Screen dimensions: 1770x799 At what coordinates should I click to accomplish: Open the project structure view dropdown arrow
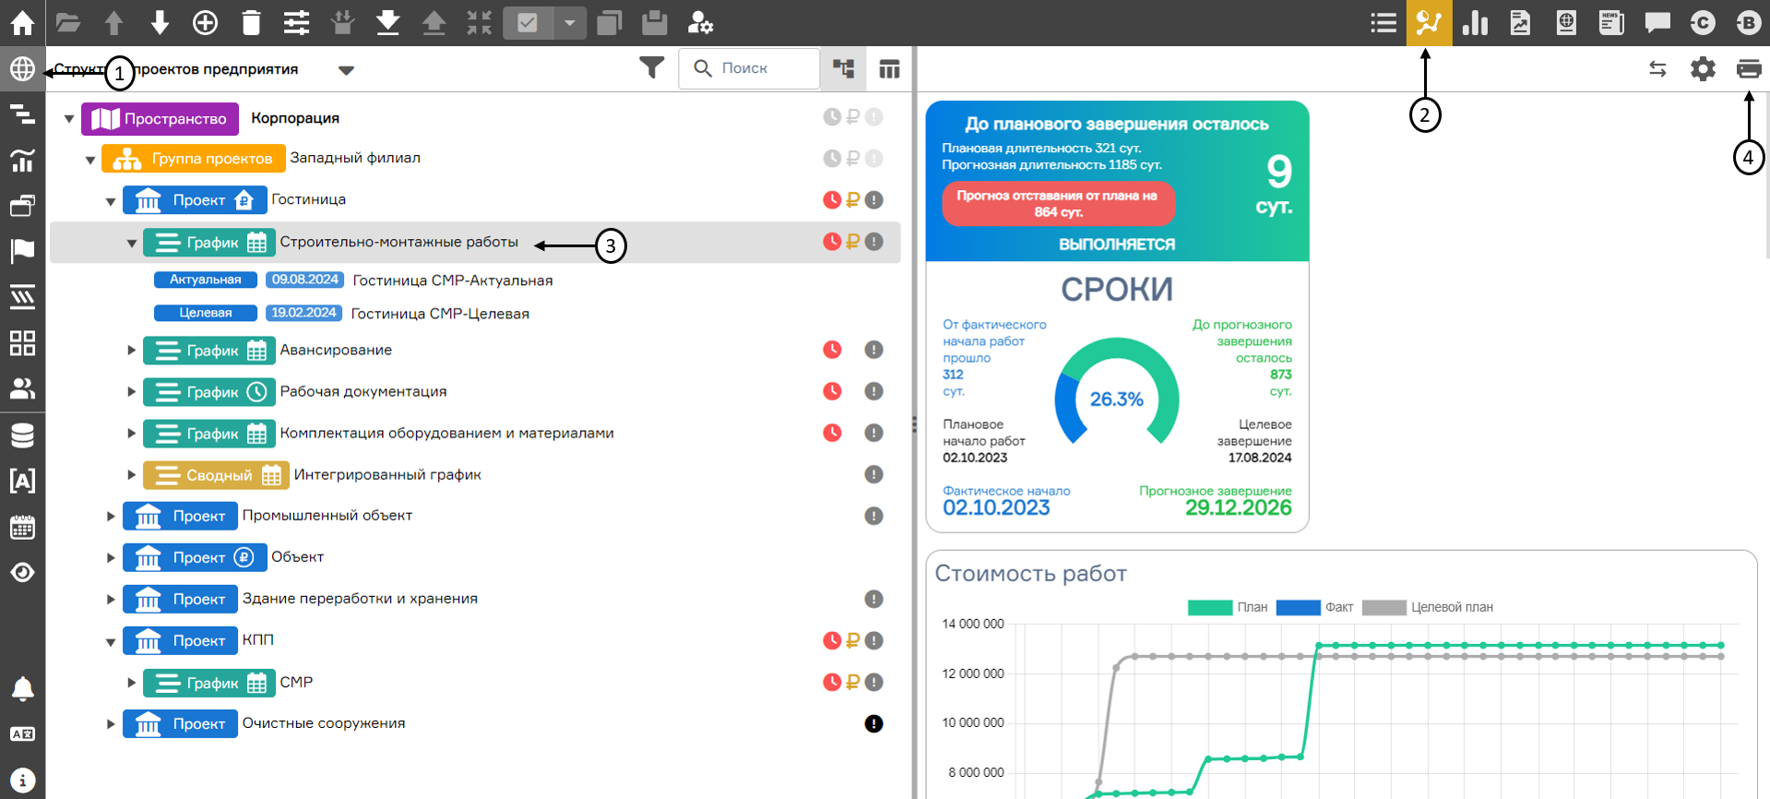pos(346,70)
